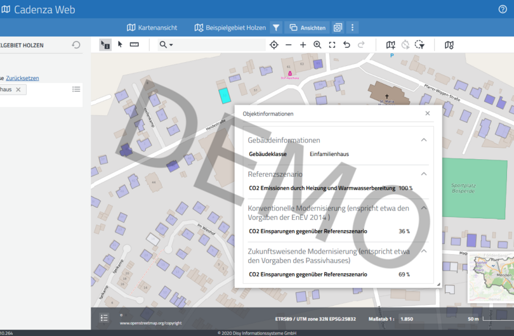Open the Kartenansicht tab
The width and height of the screenshot is (514, 336).
point(152,27)
